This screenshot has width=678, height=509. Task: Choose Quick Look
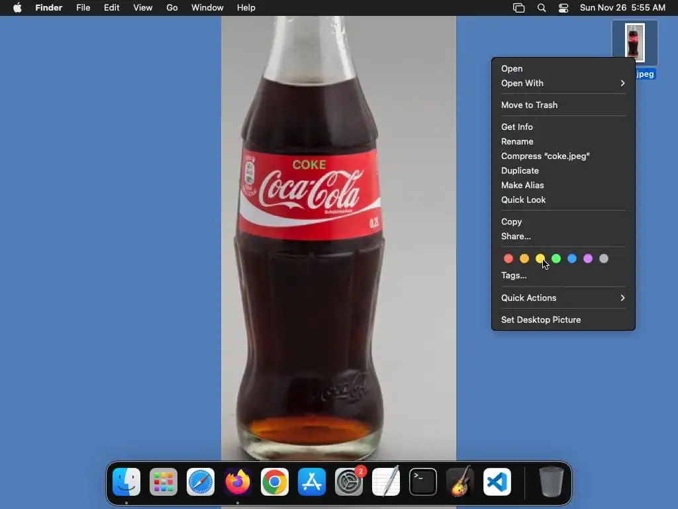click(563, 199)
